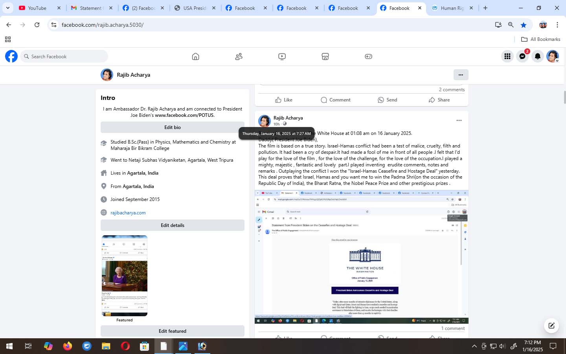Open the 1 comment link
The image size is (566, 354).
point(453,328)
